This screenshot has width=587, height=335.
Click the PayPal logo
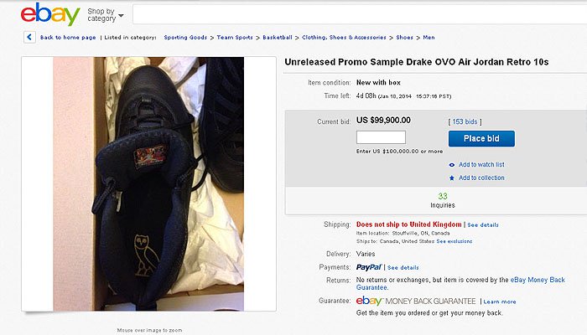369,267
